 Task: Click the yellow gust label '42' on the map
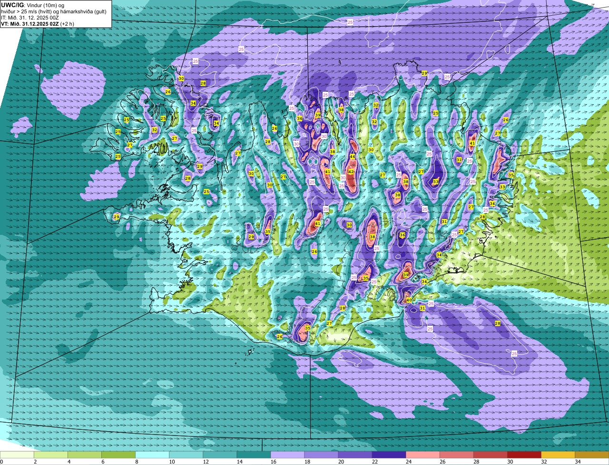pos(351,172)
